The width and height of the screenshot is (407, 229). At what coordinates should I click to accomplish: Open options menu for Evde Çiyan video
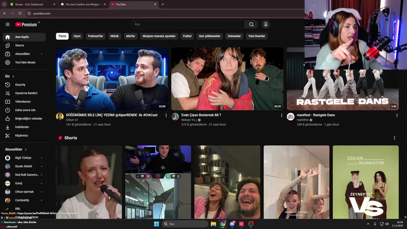tap(281, 115)
